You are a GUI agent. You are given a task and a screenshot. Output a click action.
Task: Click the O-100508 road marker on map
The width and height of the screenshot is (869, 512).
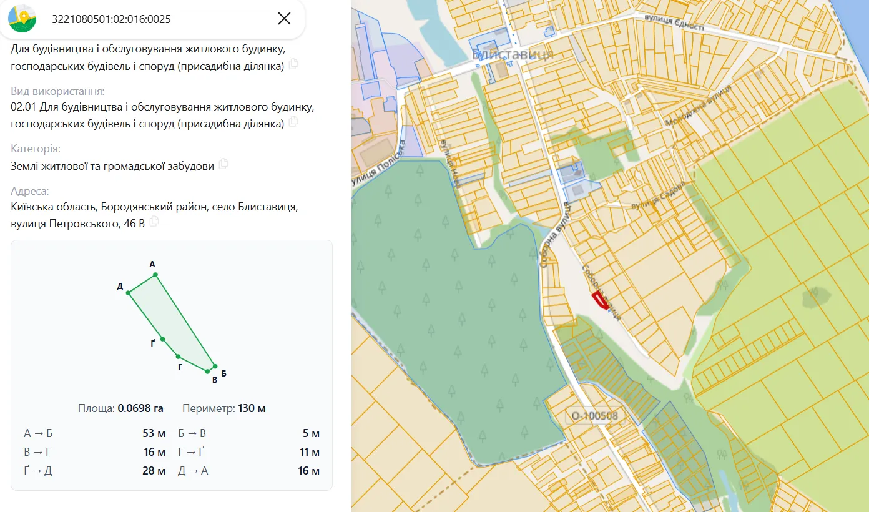point(594,416)
